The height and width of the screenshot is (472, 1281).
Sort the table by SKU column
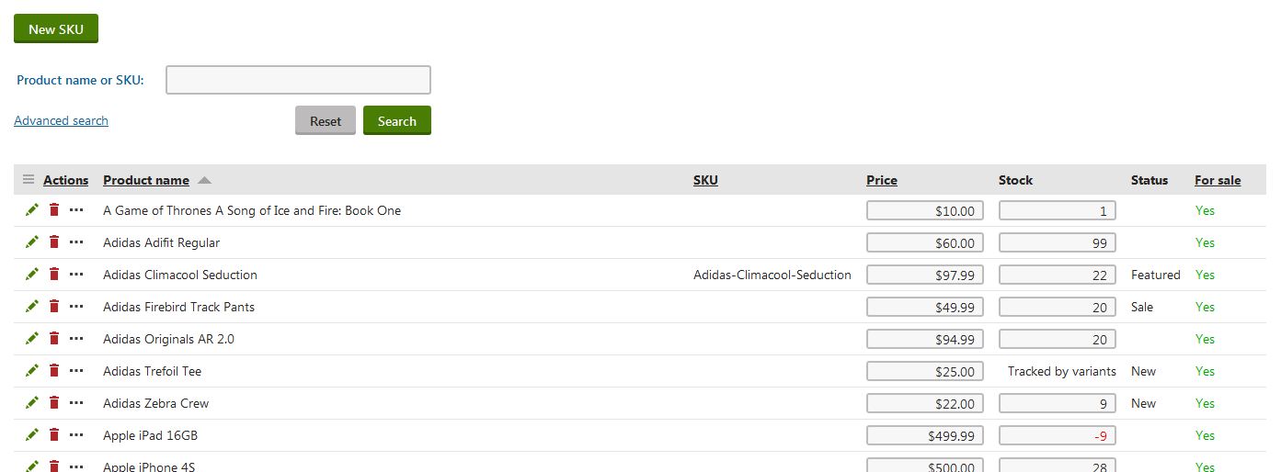[x=705, y=180]
